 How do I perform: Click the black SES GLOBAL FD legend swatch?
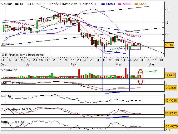[x=17, y=4]
